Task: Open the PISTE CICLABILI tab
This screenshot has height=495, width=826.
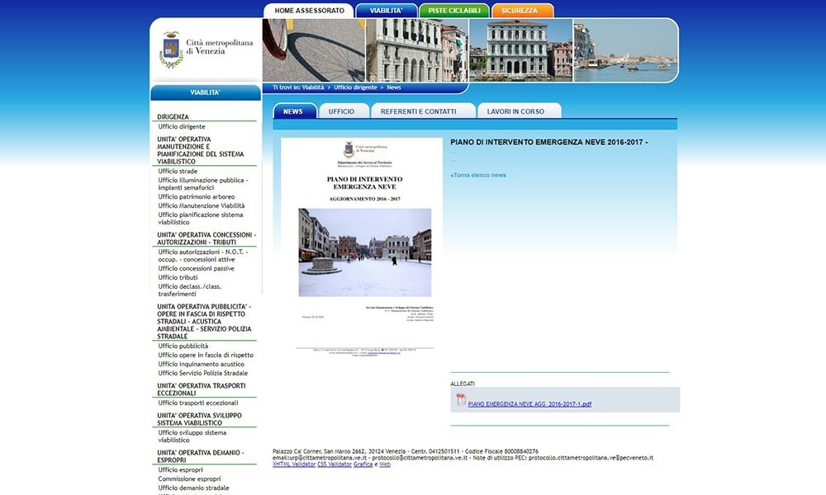Action: 454,11
